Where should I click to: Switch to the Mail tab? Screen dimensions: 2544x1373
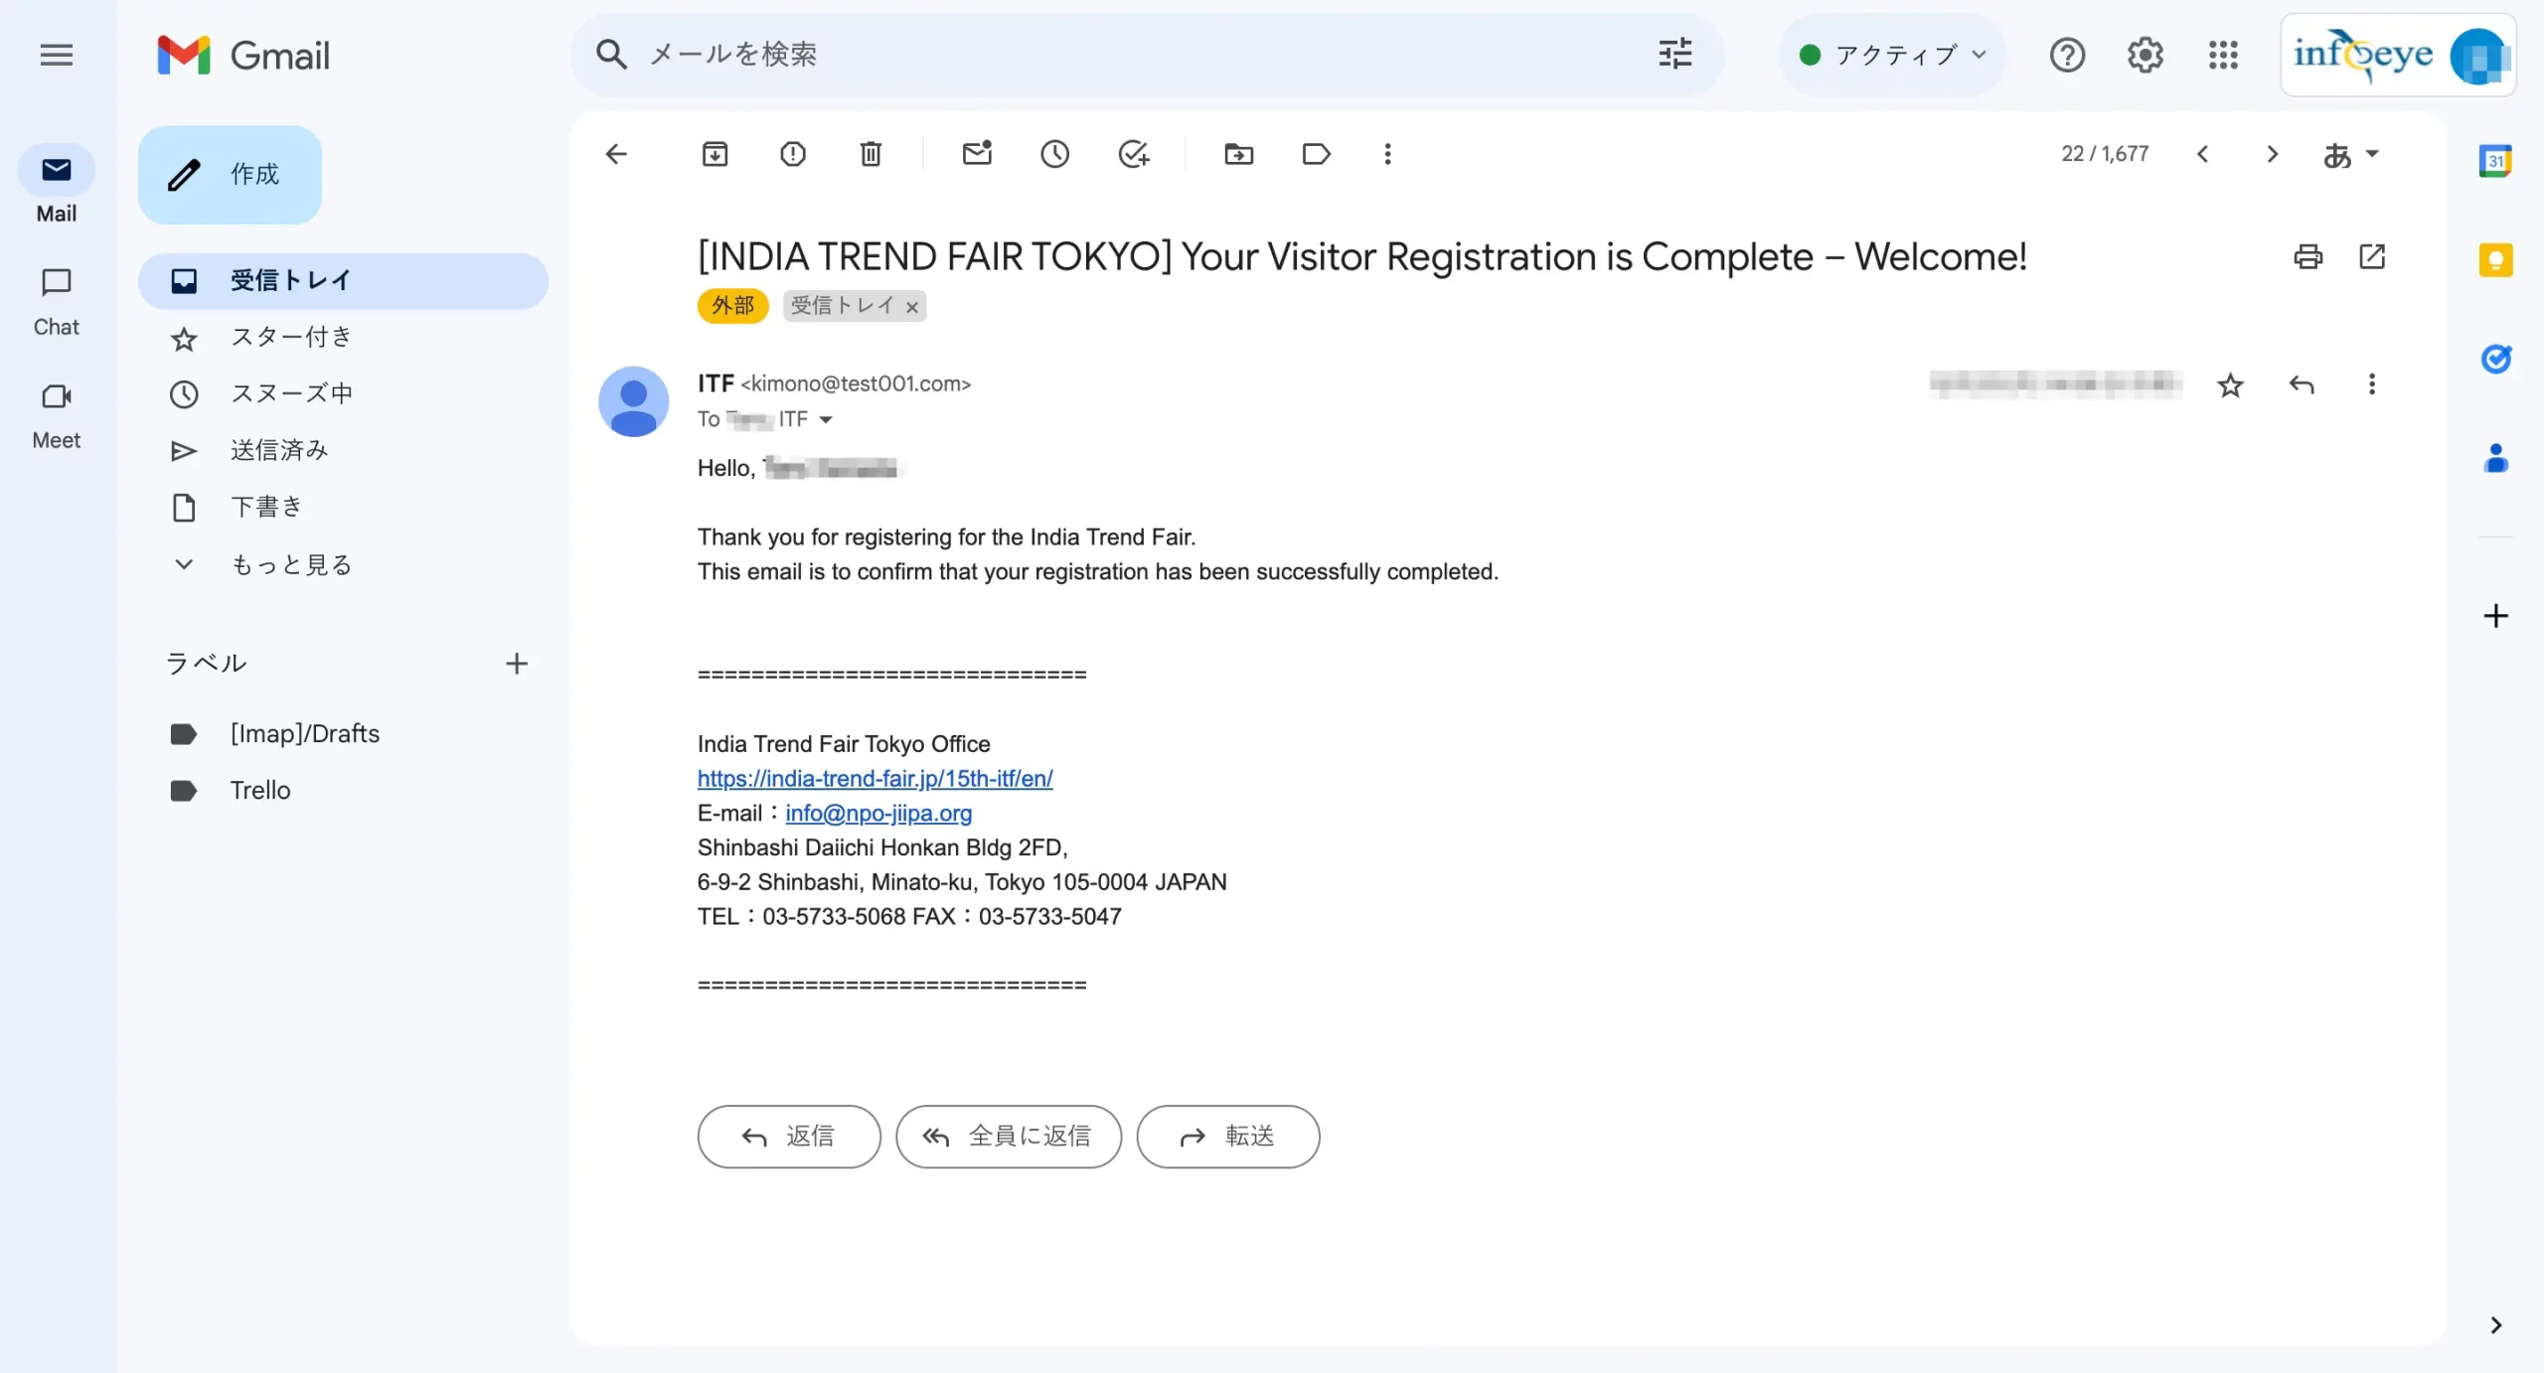coord(57,186)
